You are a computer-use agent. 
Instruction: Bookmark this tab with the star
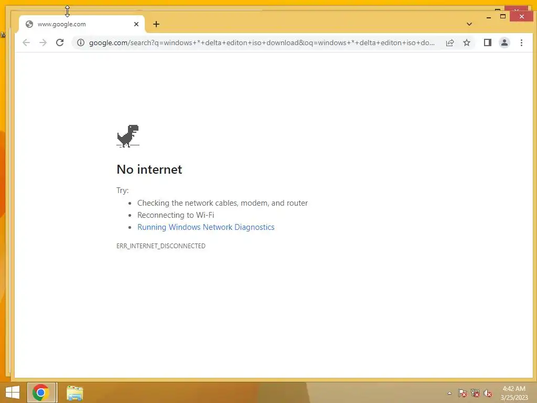click(x=466, y=43)
